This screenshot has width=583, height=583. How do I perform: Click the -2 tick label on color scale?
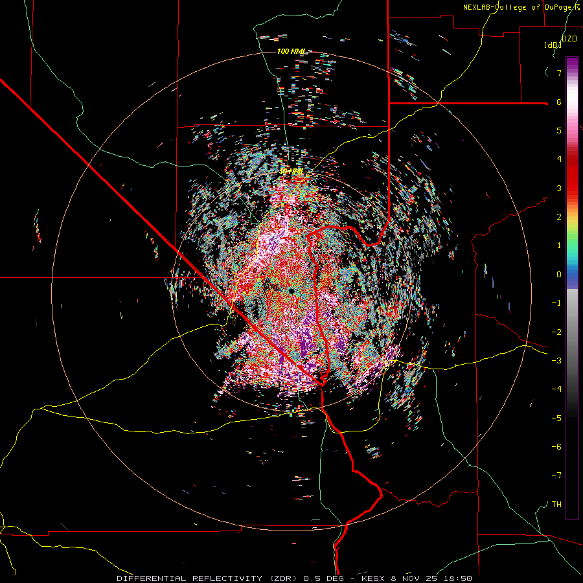[556, 332]
